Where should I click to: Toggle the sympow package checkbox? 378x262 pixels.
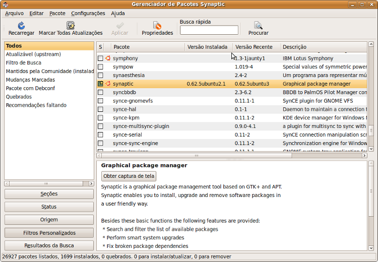click(100, 67)
